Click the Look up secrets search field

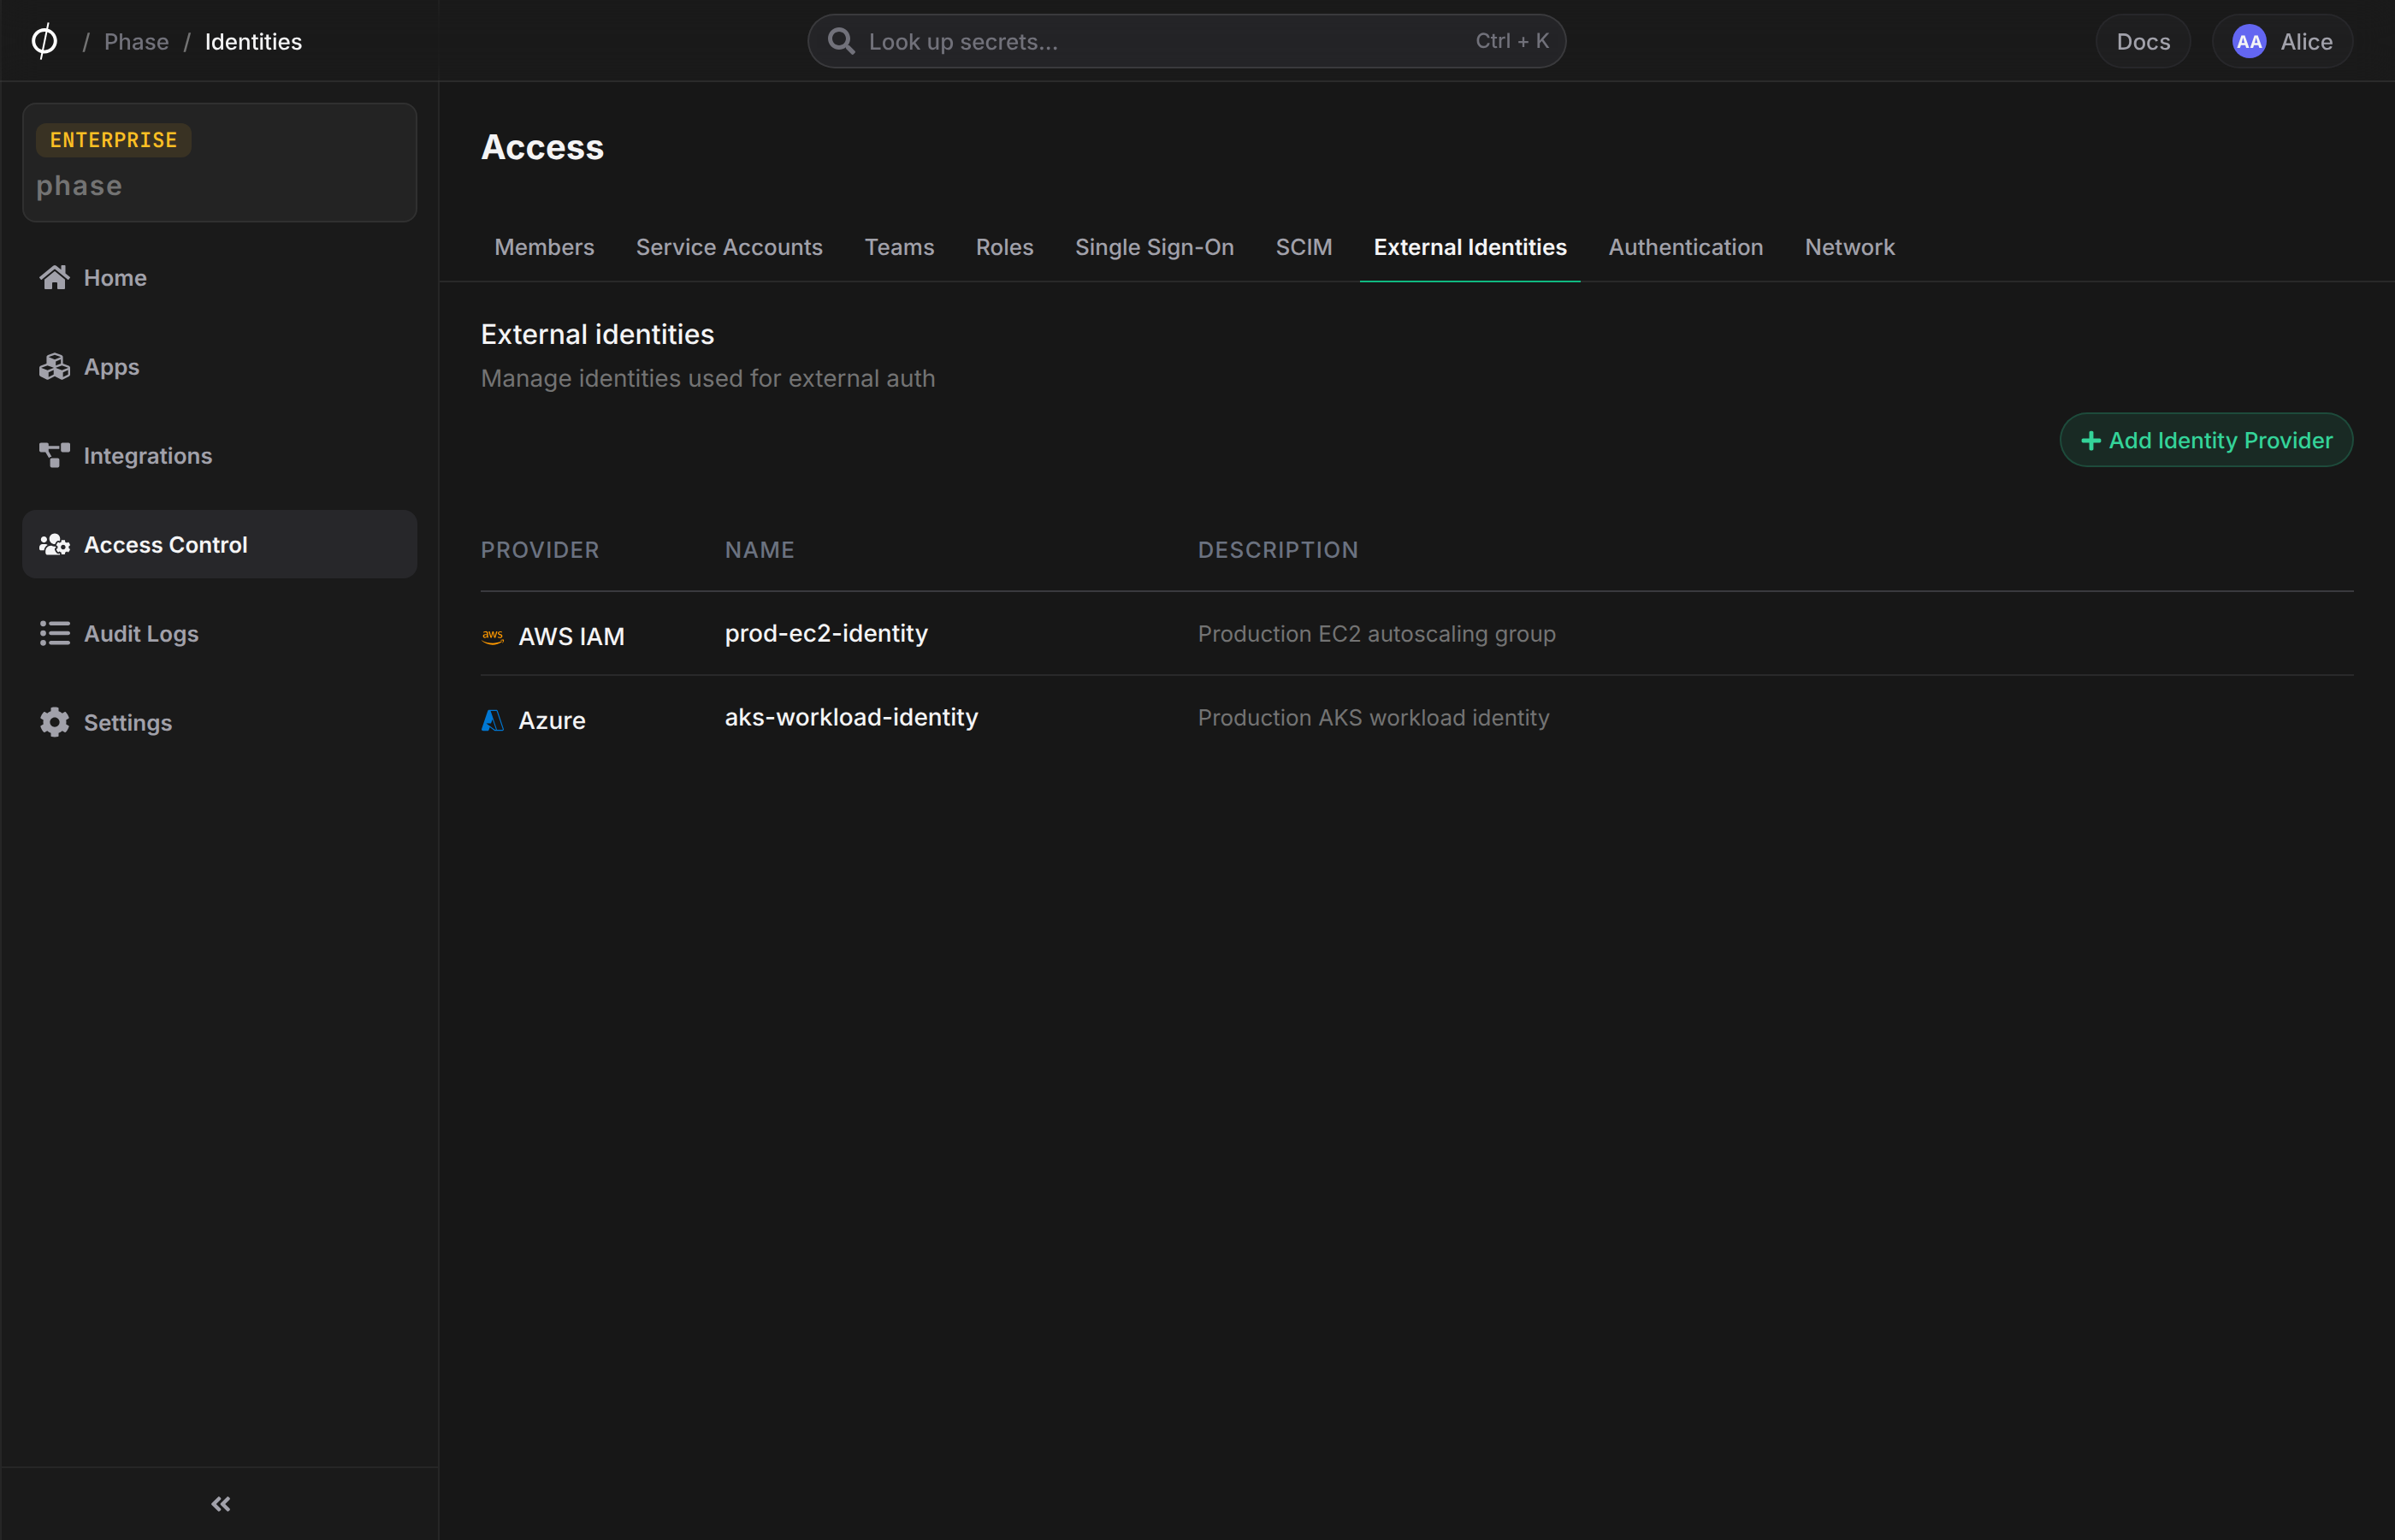tap(1186, 41)
